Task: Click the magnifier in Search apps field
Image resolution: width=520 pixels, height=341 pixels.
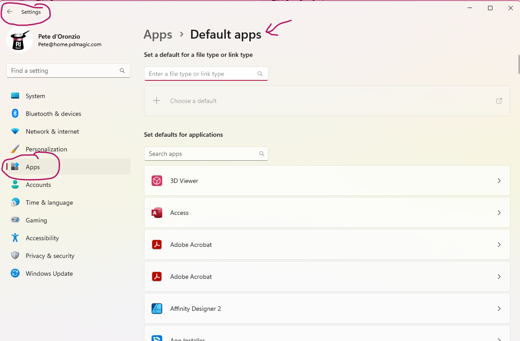Action: coord(262,154)
